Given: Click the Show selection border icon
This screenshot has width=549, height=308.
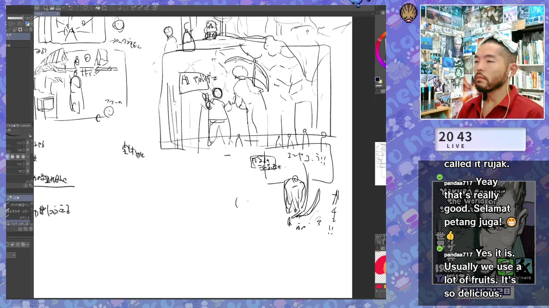Looking at the screenshot, I should pyautogui.click(x=125, y=8).
